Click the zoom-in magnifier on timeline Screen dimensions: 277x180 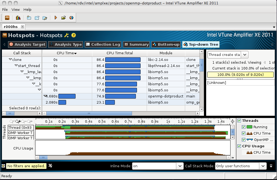pos(18,121)
